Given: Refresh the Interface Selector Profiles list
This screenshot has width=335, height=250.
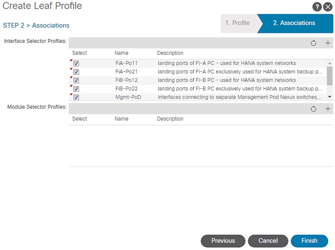Looking at the screenshot, I should pyautogui.click(x=314, y=43).
